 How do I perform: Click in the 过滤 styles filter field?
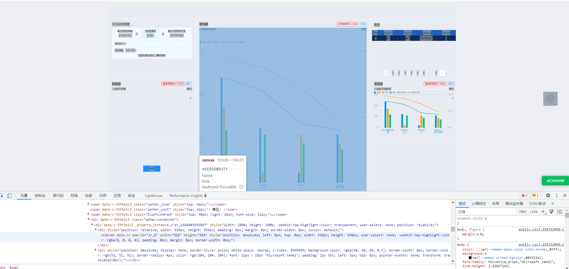pyautogui.click(x=486, y=212)
